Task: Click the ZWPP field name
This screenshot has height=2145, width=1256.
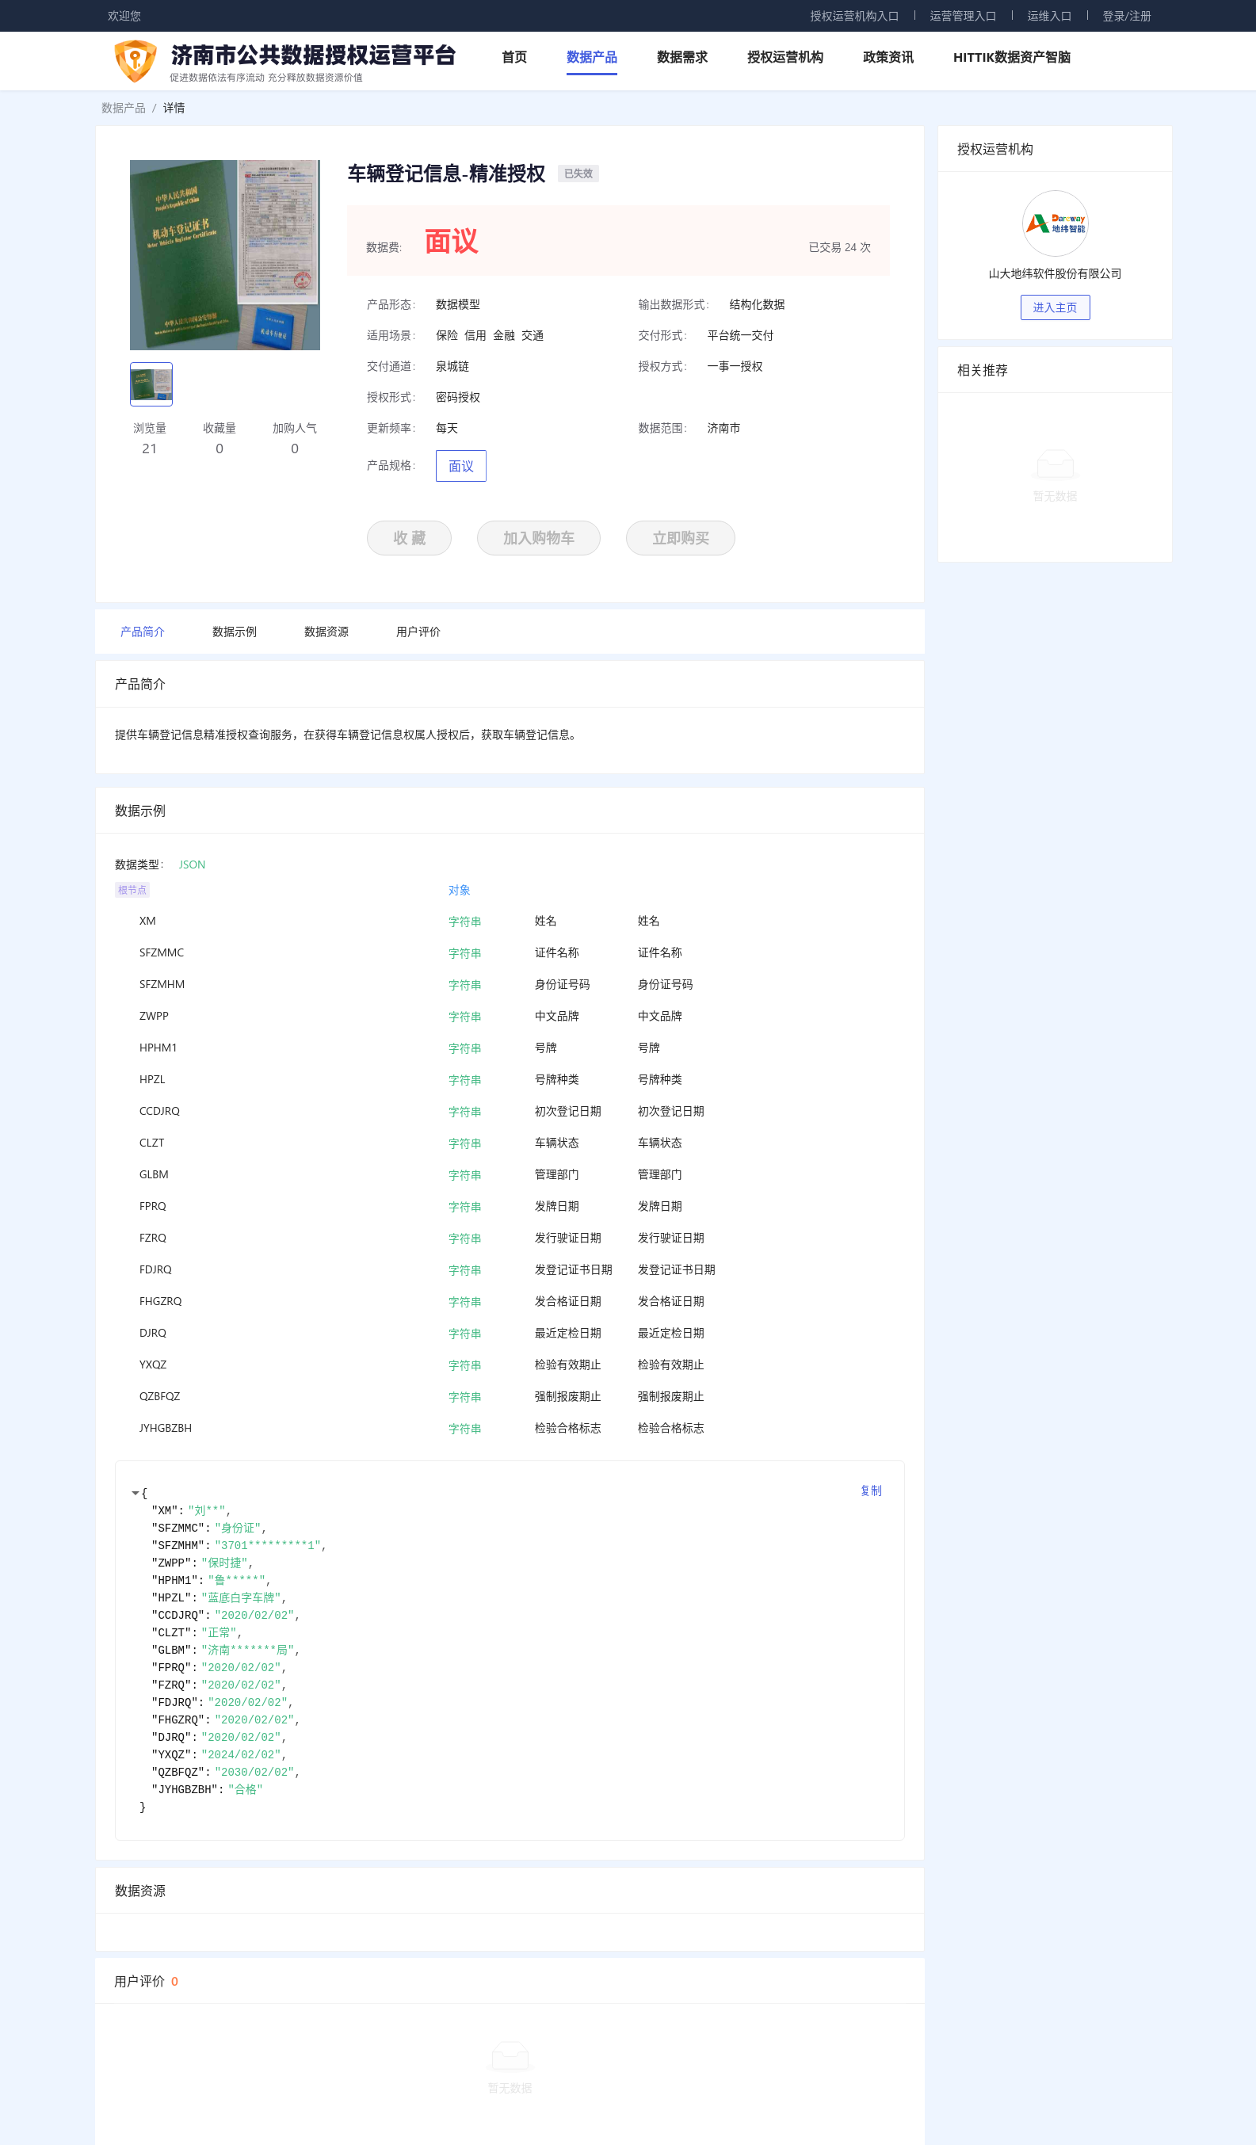Action: point(154,1016)
